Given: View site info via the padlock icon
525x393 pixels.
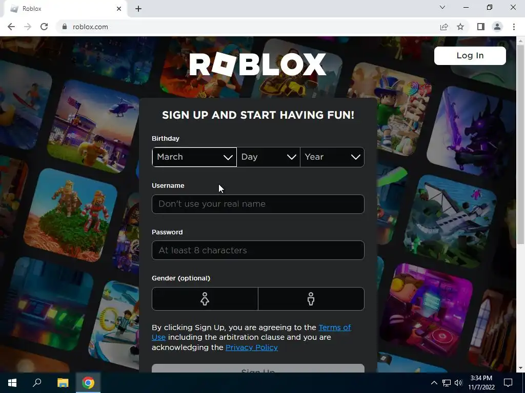Looking at the screenshot, I should (65, 27).
